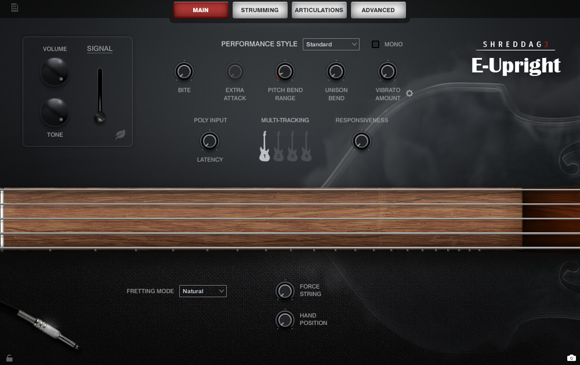Take a snapshot with camera icon
The height and width of the screenshot is (365, 580).
click(x=571, y=357)
